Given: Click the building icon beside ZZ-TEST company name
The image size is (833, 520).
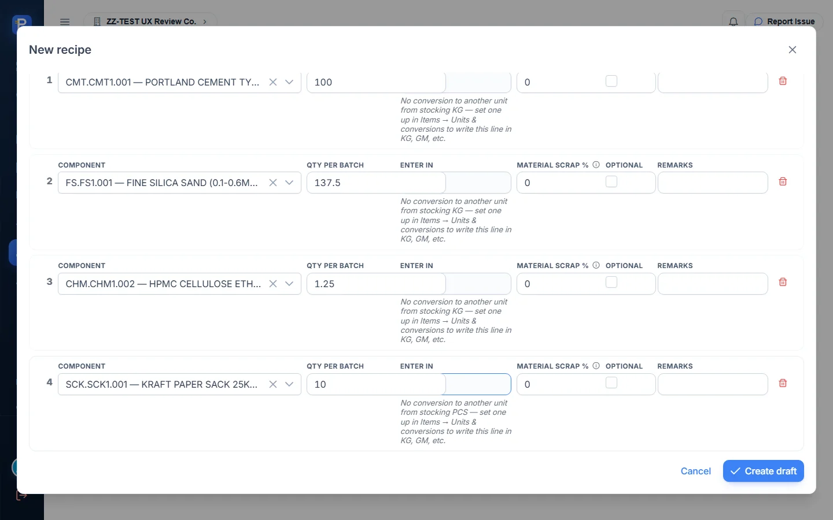Looking at the screenshot, I should [97, 22].
